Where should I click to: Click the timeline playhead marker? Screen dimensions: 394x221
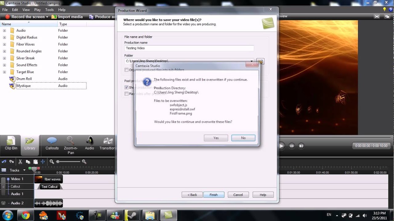click(x=34, y=169)
